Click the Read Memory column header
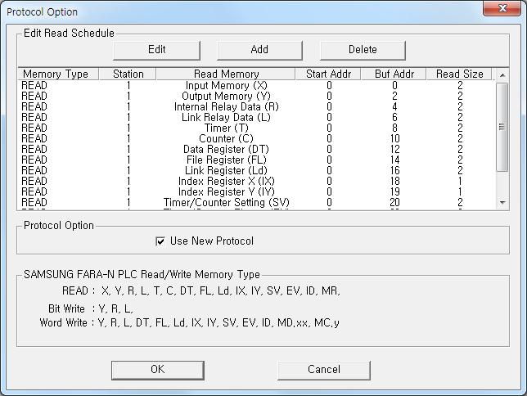 pos(226,74)
